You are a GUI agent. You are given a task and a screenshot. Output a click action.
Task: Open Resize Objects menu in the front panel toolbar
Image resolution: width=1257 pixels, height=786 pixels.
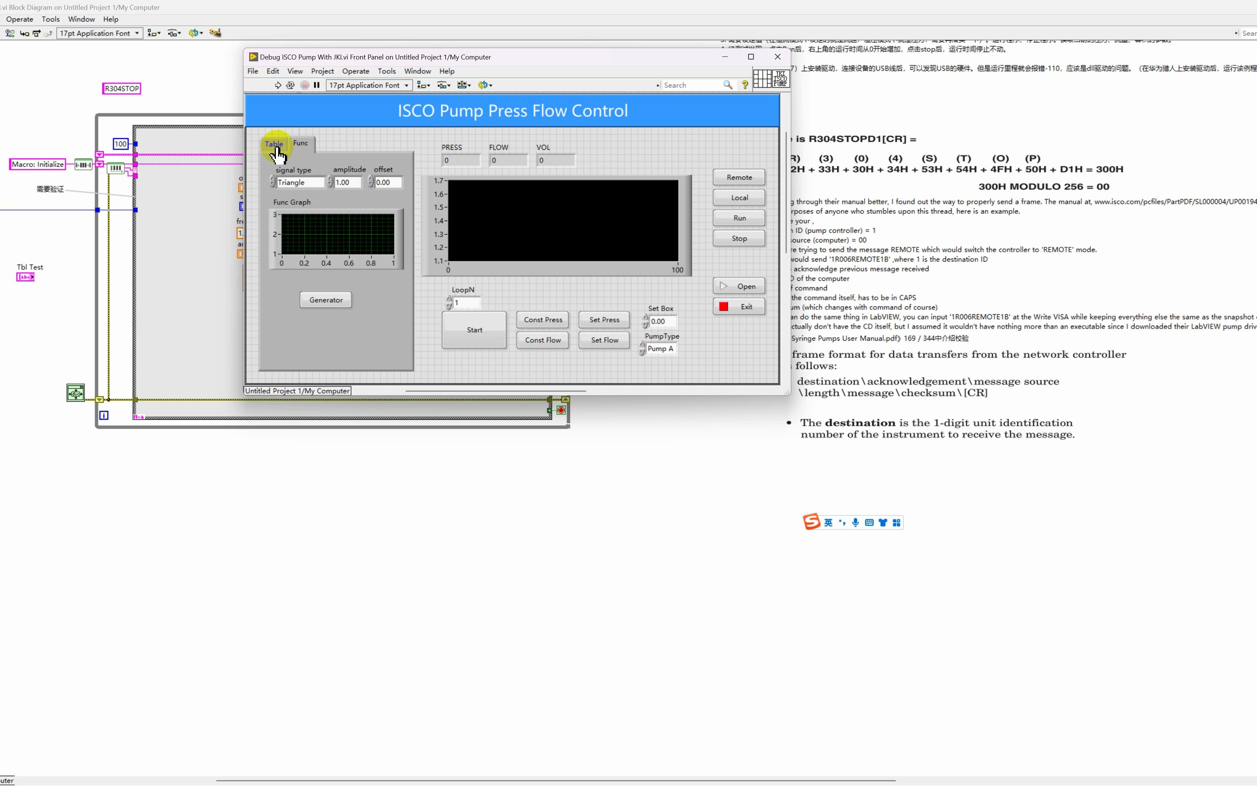(x=464, y=85)
